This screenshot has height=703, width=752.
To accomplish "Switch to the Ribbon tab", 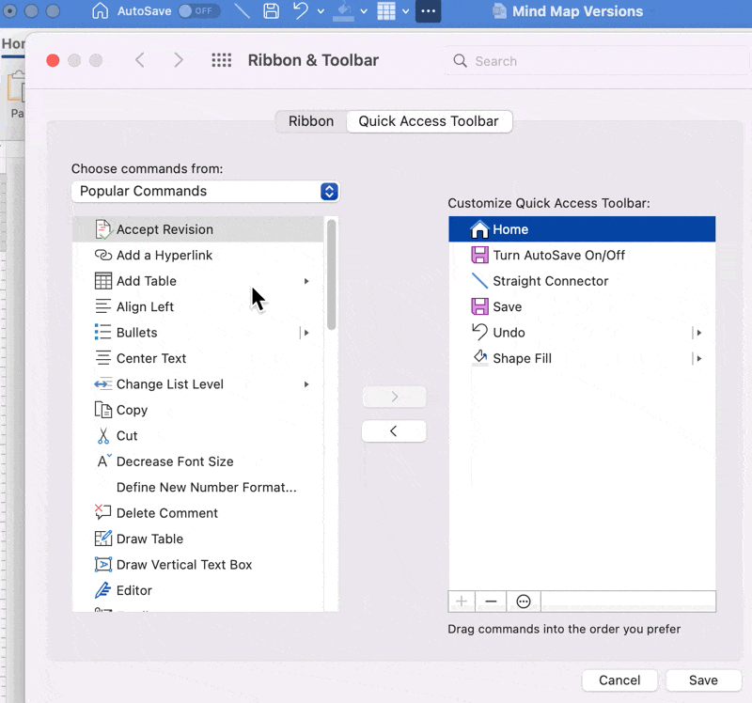I will coord(311,121).
